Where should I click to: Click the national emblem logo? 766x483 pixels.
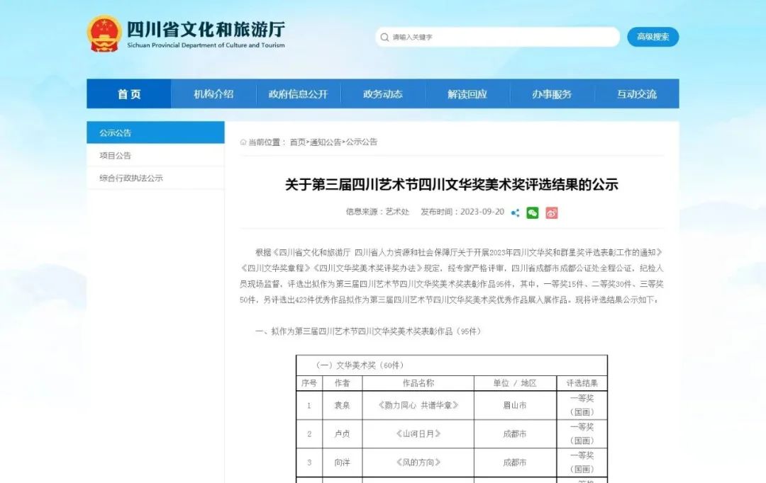(104, 34)
